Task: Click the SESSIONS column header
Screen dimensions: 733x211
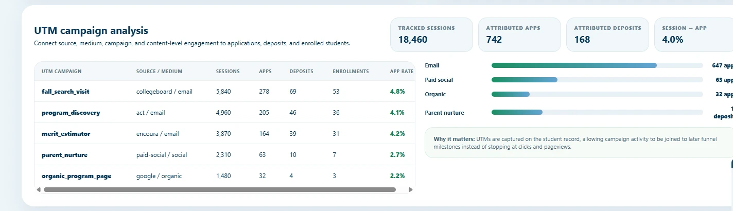Action: pos(228,72)
